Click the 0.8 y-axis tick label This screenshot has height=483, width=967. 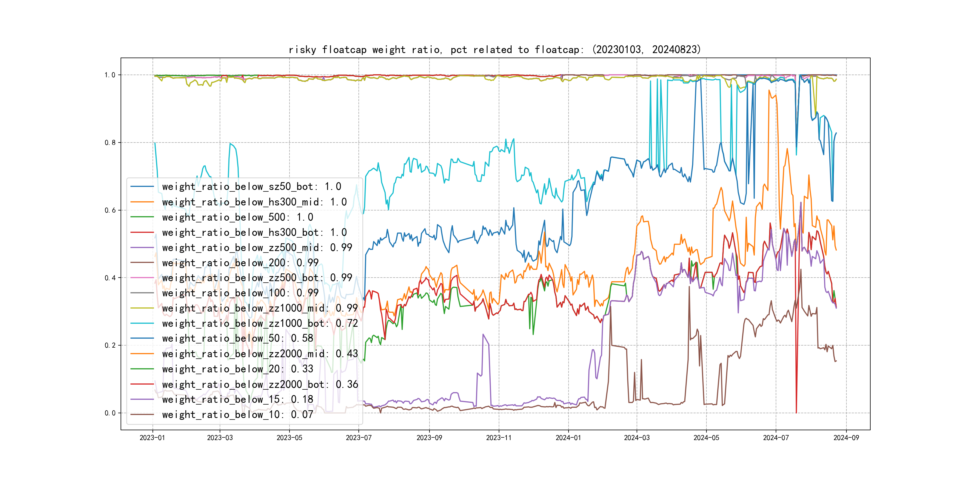pos(110,143)
